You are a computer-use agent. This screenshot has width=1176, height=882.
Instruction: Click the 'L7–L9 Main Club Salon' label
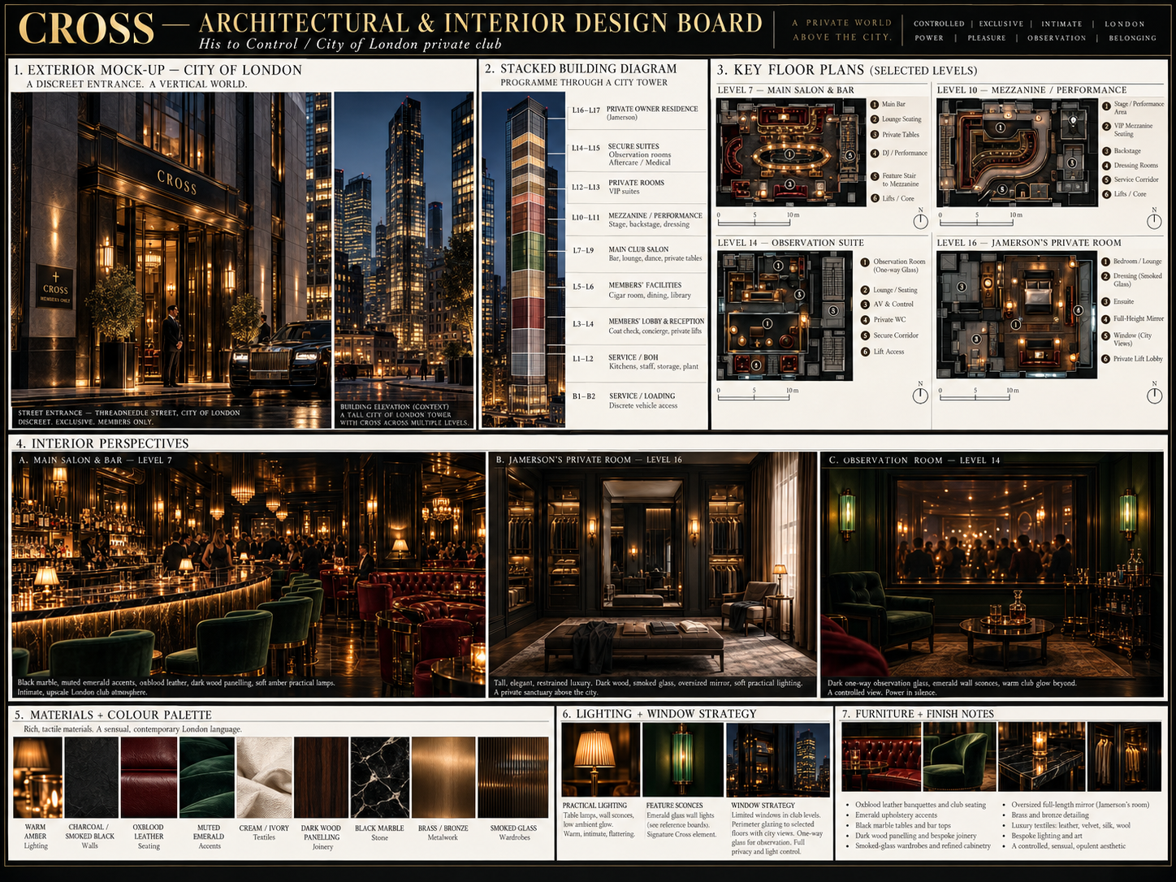(637, 254)
